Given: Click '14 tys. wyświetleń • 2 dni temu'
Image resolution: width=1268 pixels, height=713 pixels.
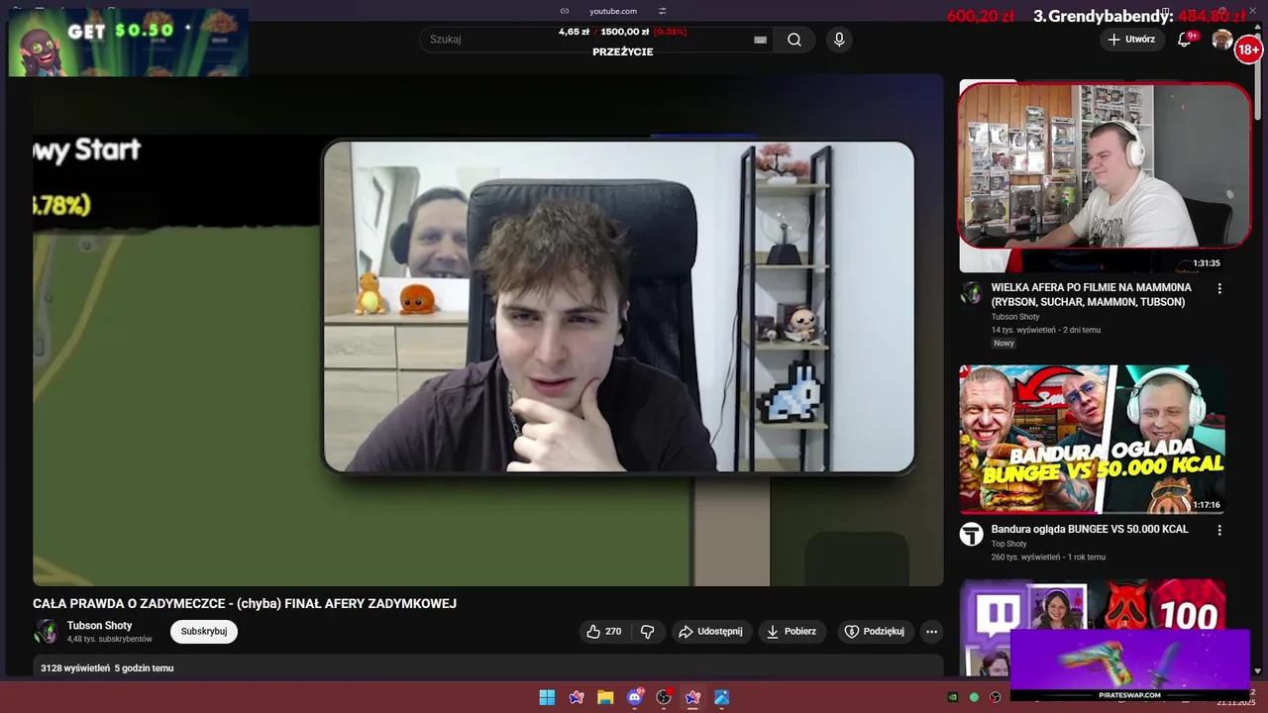Looking at the screenshot, I should (1046, 330).
